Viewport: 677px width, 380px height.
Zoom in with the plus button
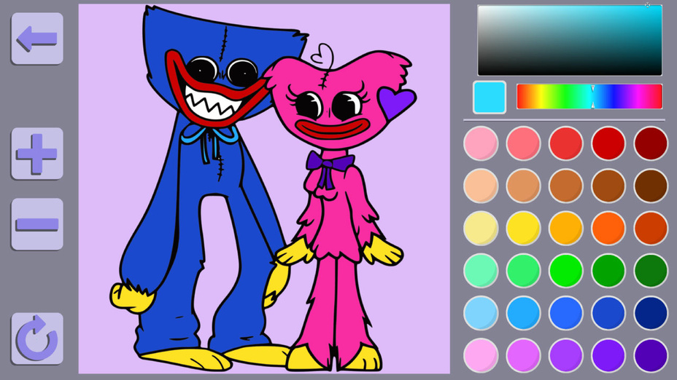[x=37, y=153]
